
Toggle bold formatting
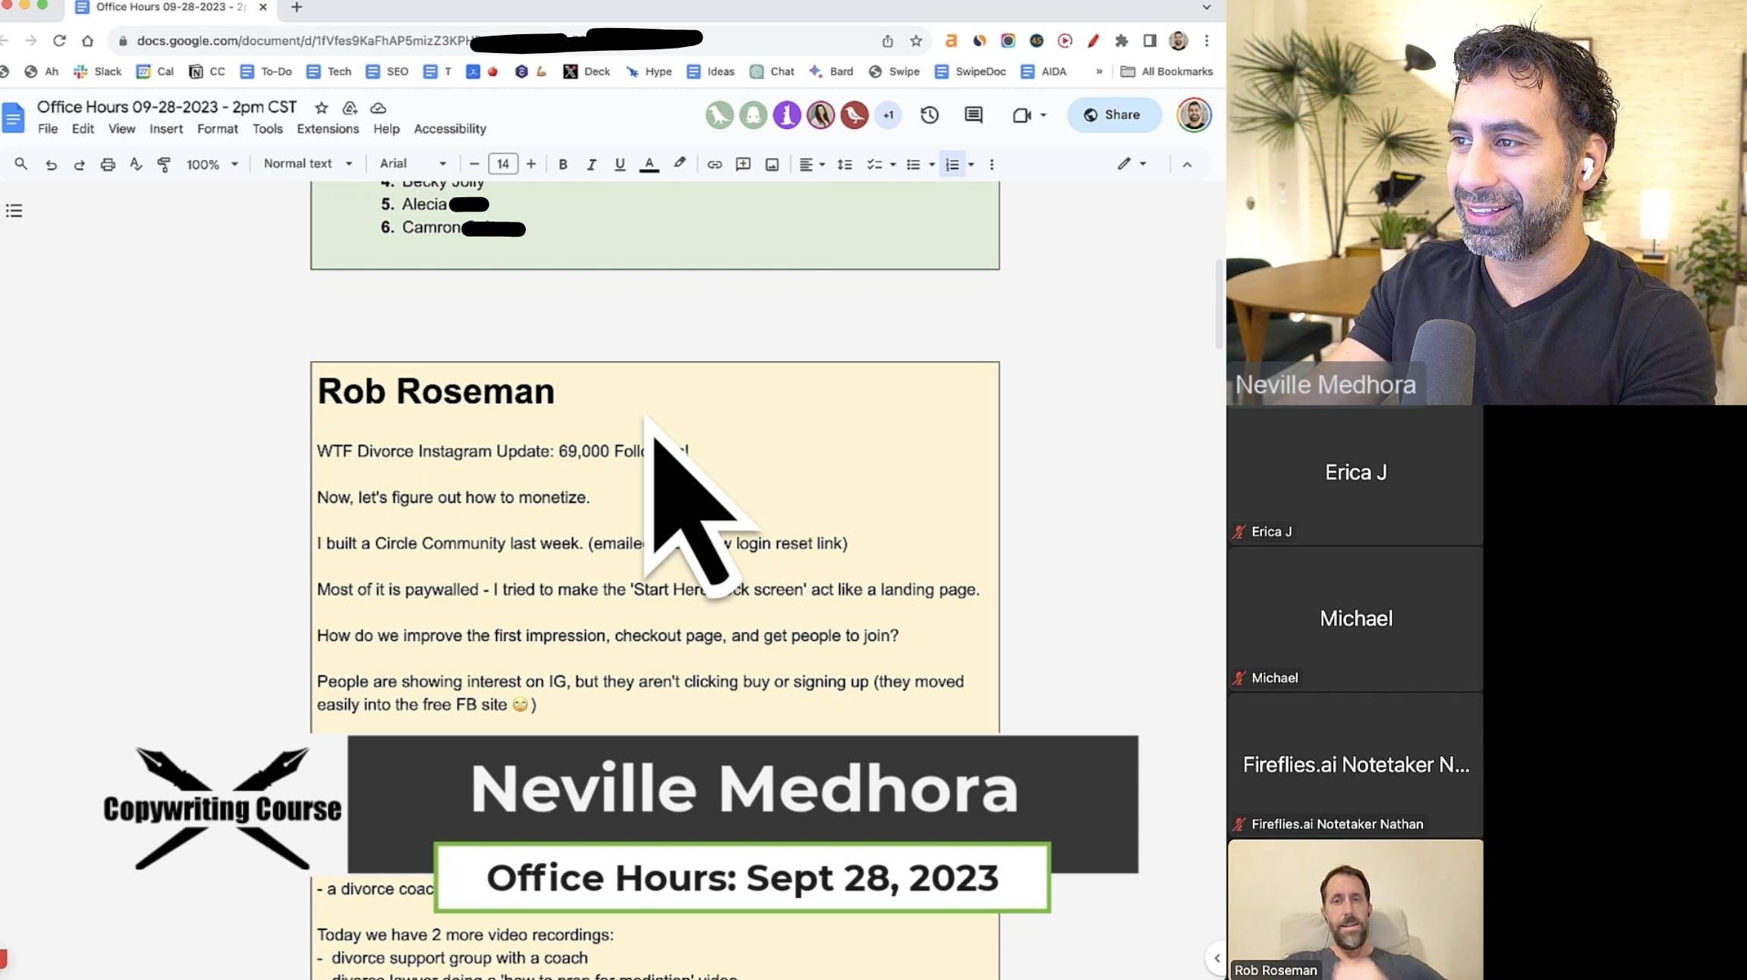coord(562,165)
